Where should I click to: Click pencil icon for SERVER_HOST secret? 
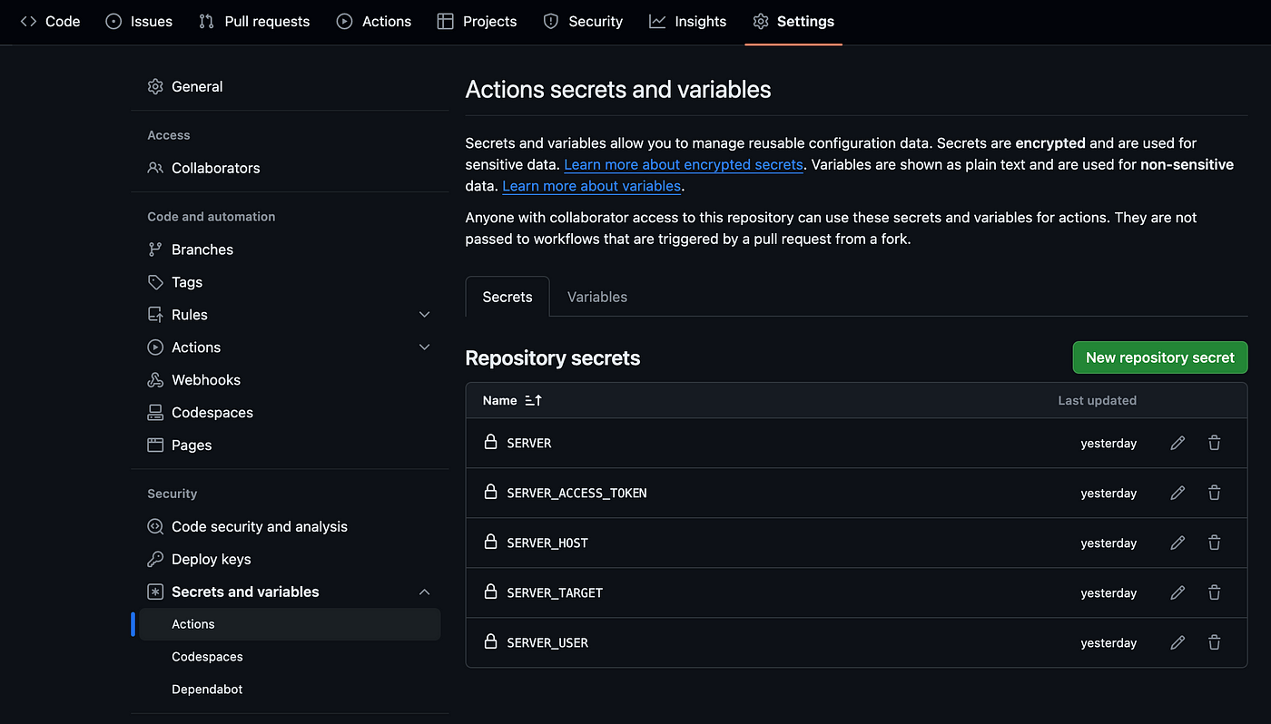pyautogui.click(x=1177, y=543)
